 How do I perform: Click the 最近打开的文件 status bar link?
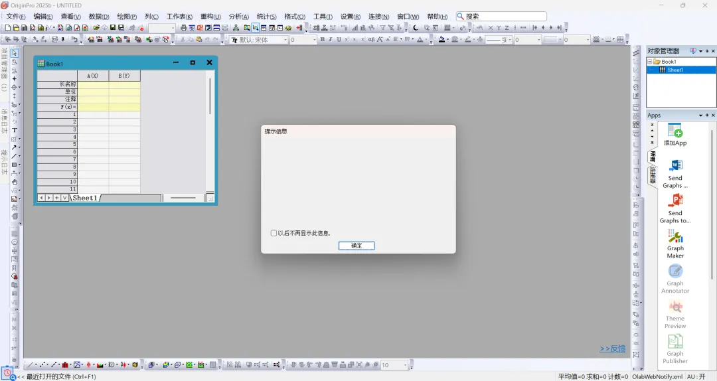61,376
